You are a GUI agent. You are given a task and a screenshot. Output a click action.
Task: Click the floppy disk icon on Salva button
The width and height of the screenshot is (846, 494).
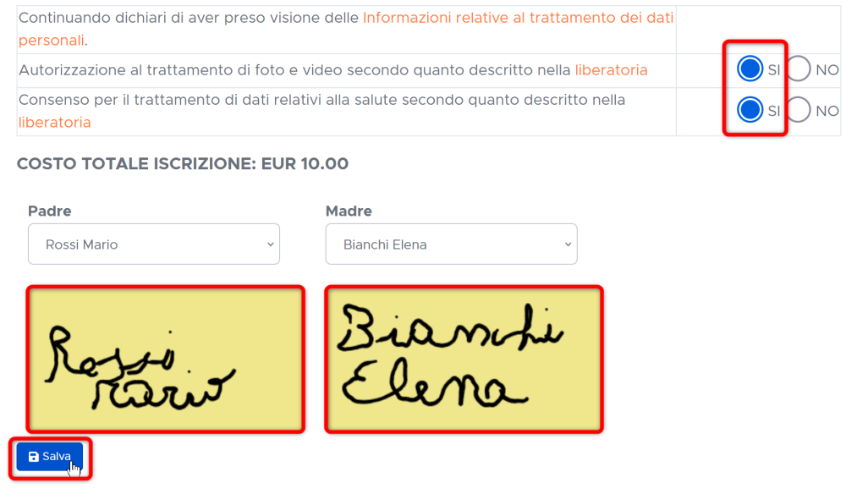pos(34,457)
